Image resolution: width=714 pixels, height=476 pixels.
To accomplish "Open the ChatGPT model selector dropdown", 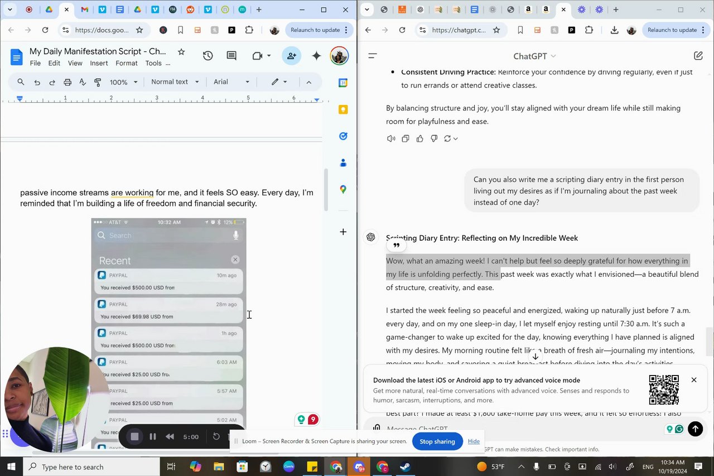I will tap(534, 56).
